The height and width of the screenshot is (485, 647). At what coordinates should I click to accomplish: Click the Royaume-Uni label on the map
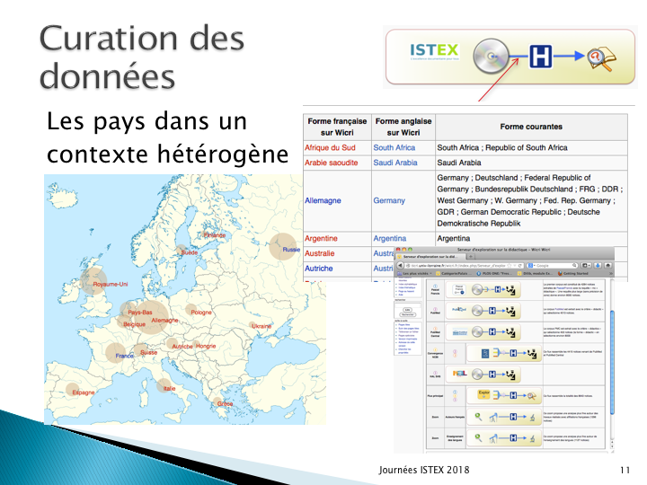(111, 284)
